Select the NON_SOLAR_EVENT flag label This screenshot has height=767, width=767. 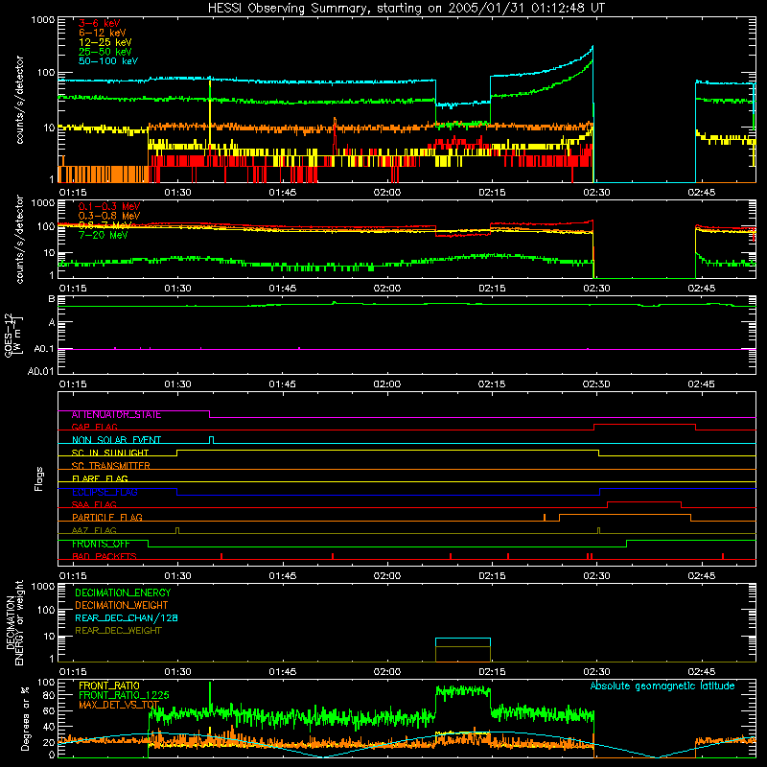pos(116,440)
